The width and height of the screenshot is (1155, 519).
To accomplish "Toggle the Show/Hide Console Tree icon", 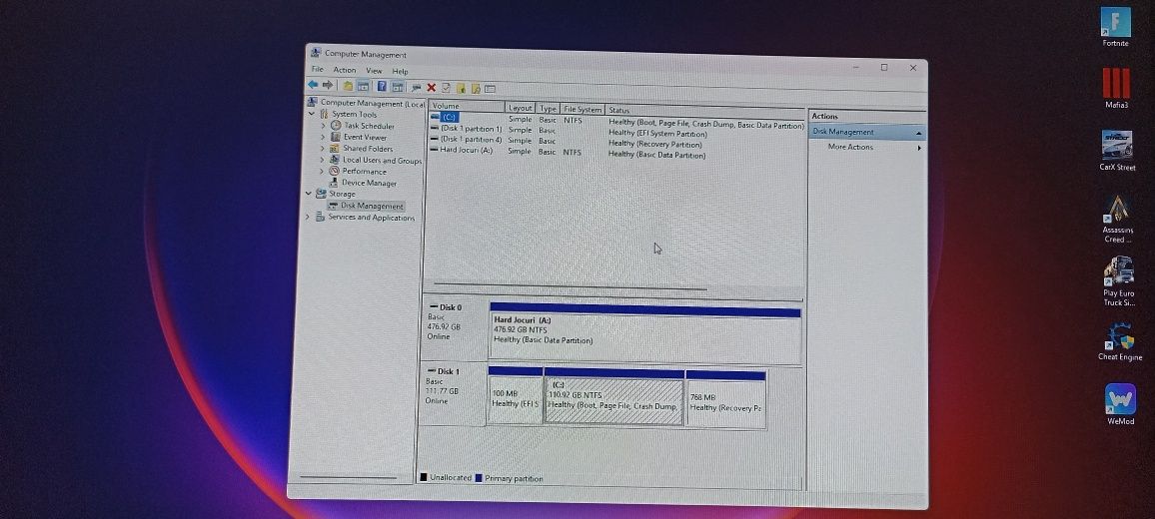I will (x=363, y=87).
